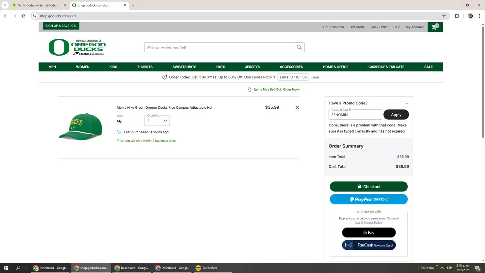
Task: Bookmark this page with the star icon
Action: point(444,16)
